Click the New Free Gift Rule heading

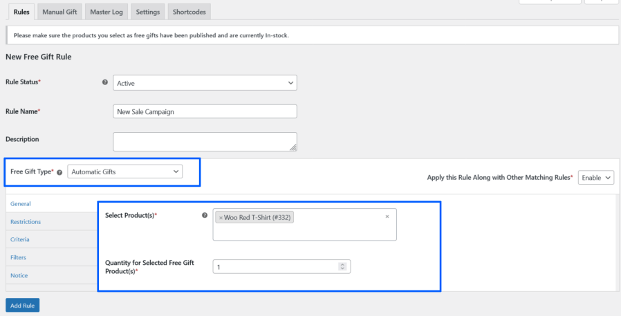(x=39, y=57)
